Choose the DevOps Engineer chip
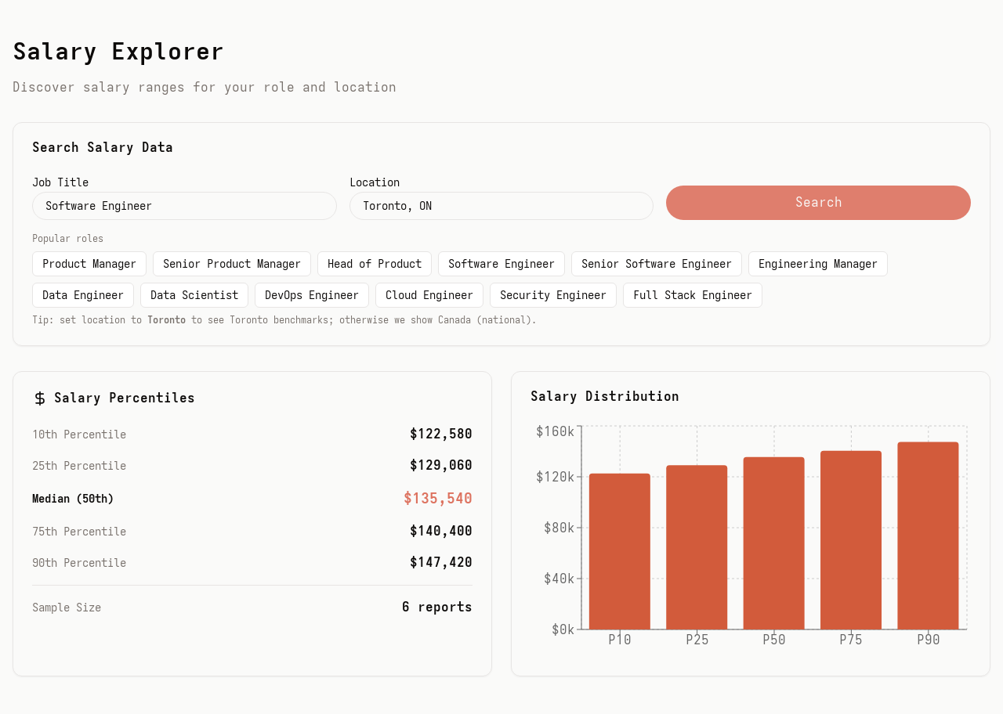The image size is (1003, 714). [312, 295]
